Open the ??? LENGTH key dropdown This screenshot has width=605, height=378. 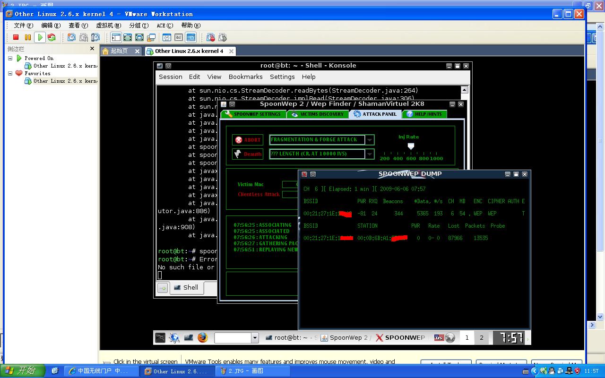click(x=370, y=154)
